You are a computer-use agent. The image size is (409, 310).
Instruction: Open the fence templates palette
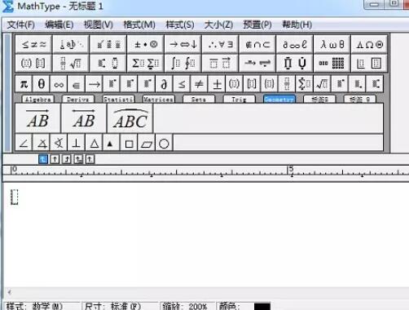point(33,63)
